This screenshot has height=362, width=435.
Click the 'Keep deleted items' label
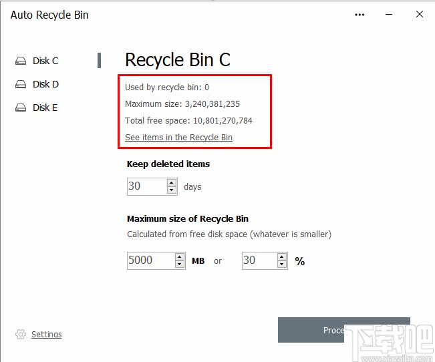point(168,164)
